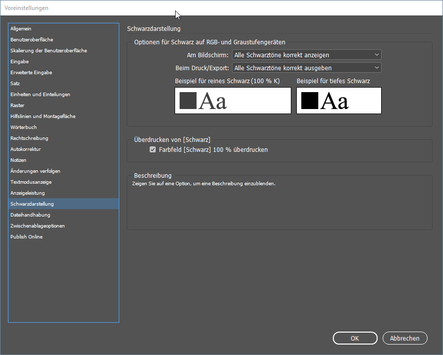This screenshot has height=355, width=443.
Task: Click the reines Schwarz (100 % K) example preview
Action: click(x=233, y=101)
